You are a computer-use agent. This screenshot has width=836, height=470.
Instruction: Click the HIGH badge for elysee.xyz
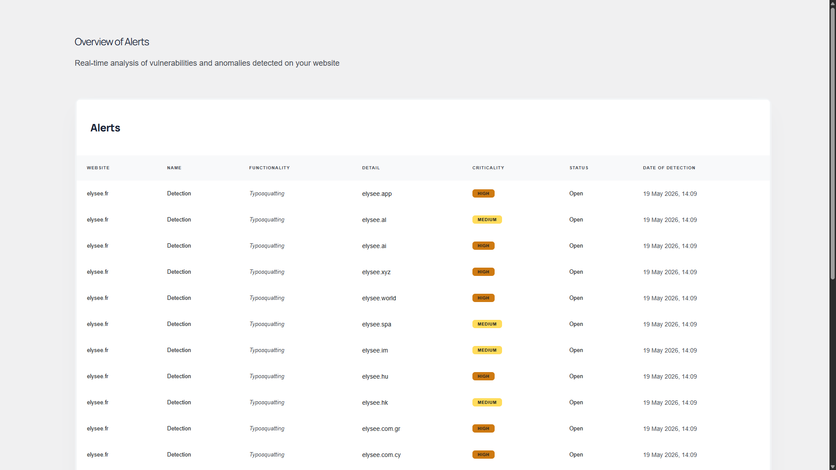(483, 272)
